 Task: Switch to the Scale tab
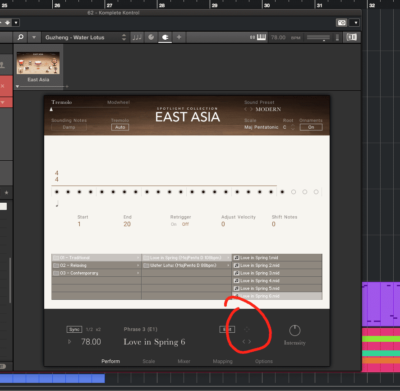(149, 361)
